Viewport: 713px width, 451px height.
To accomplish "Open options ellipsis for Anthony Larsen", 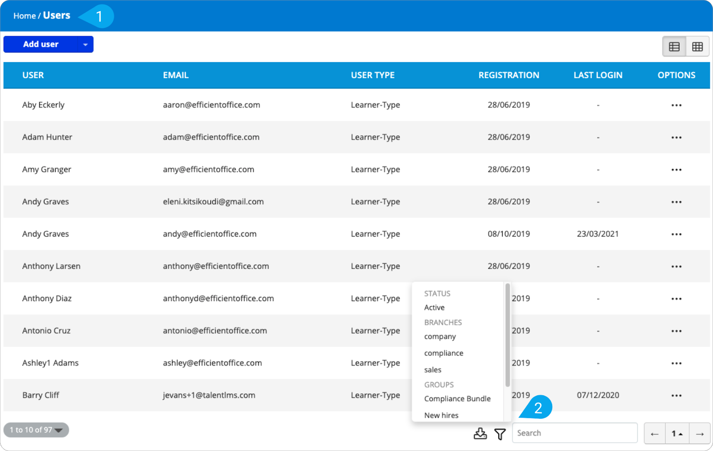I will [676, 266].
